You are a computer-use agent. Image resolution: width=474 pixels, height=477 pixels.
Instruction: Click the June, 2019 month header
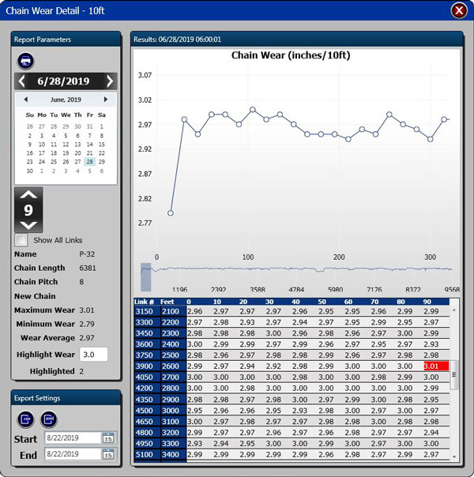66,100
